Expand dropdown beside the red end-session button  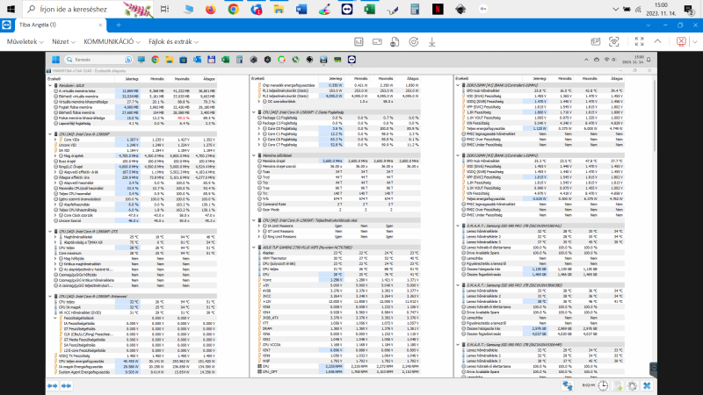(x=695, y=41)
